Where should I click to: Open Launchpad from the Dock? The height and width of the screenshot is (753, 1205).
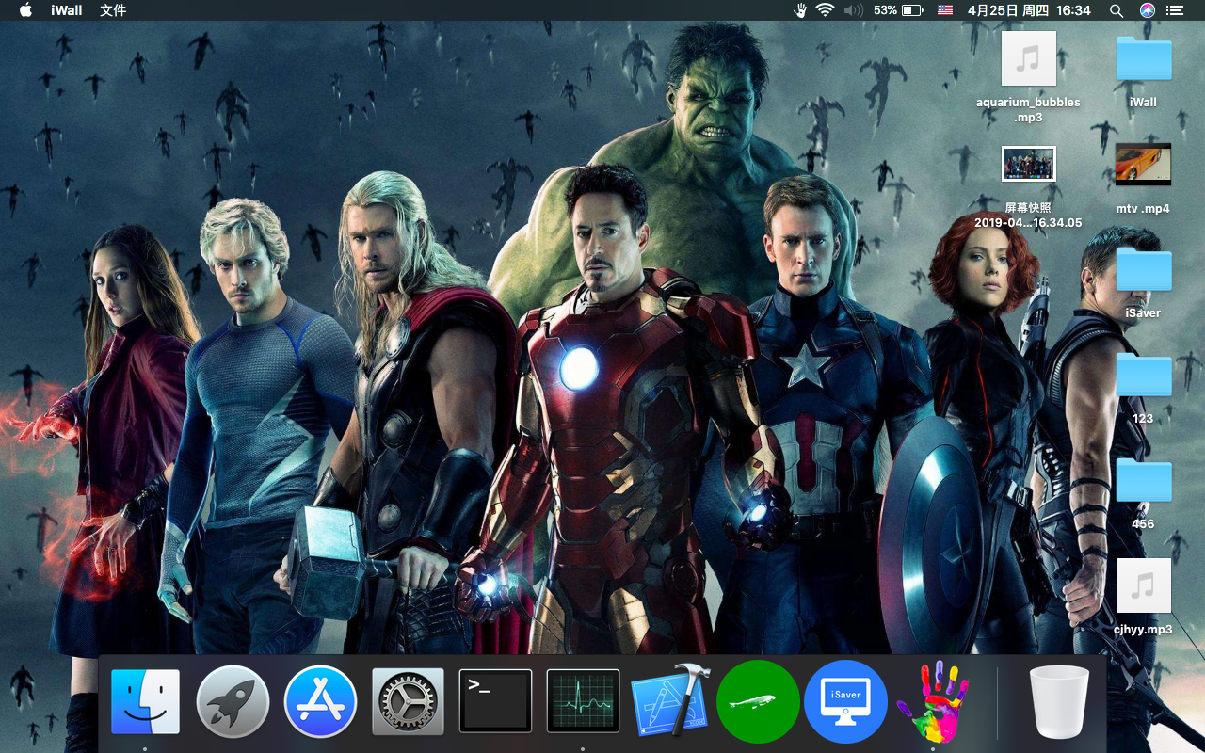[233, 700]
